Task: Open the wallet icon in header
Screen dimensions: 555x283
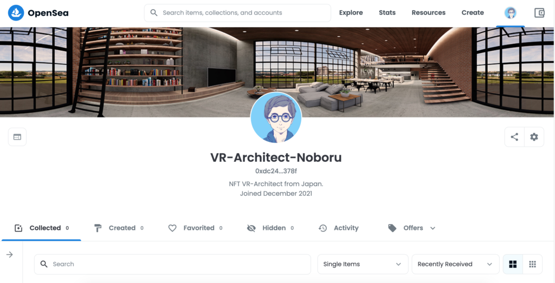Action: (x=539, y=13)
